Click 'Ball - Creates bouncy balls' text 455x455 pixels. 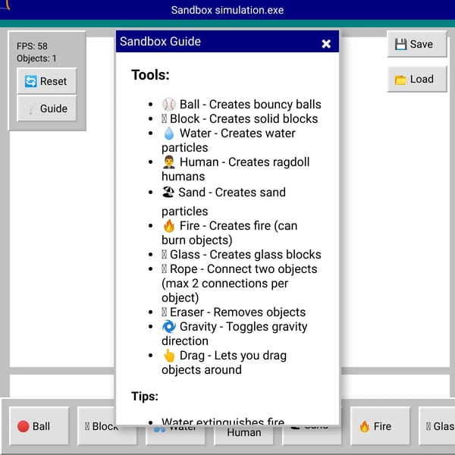[250, 105]
